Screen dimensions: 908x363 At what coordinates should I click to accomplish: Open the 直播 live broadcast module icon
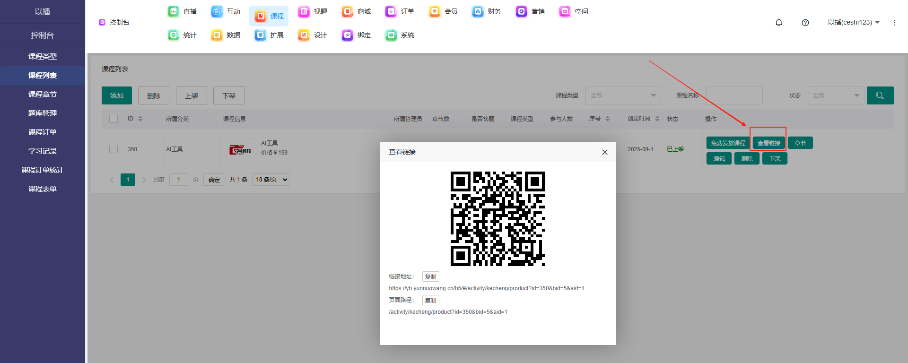coord(174,11)
